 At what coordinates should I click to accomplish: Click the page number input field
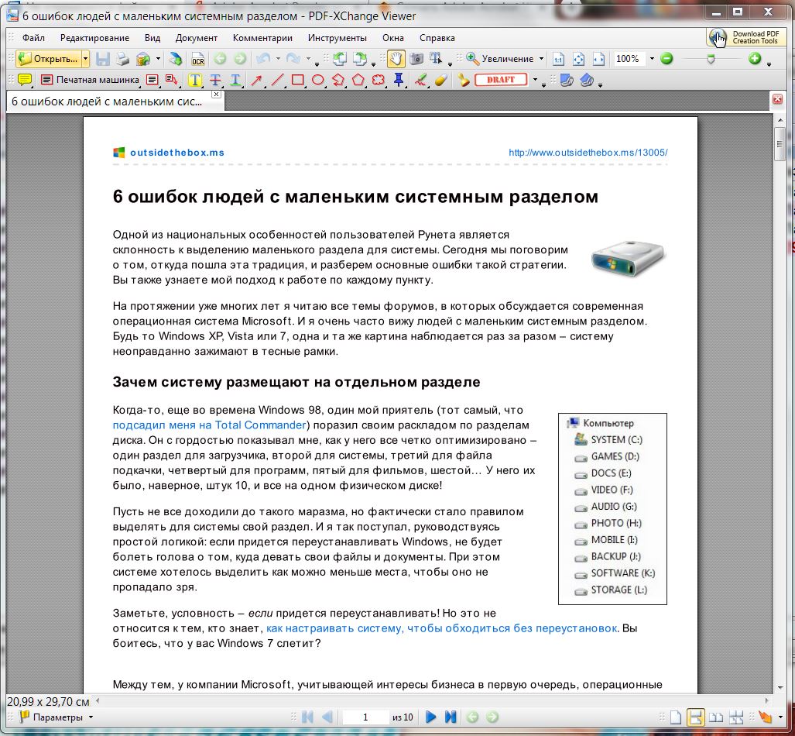pyautogui.click(x=365, y=717)
